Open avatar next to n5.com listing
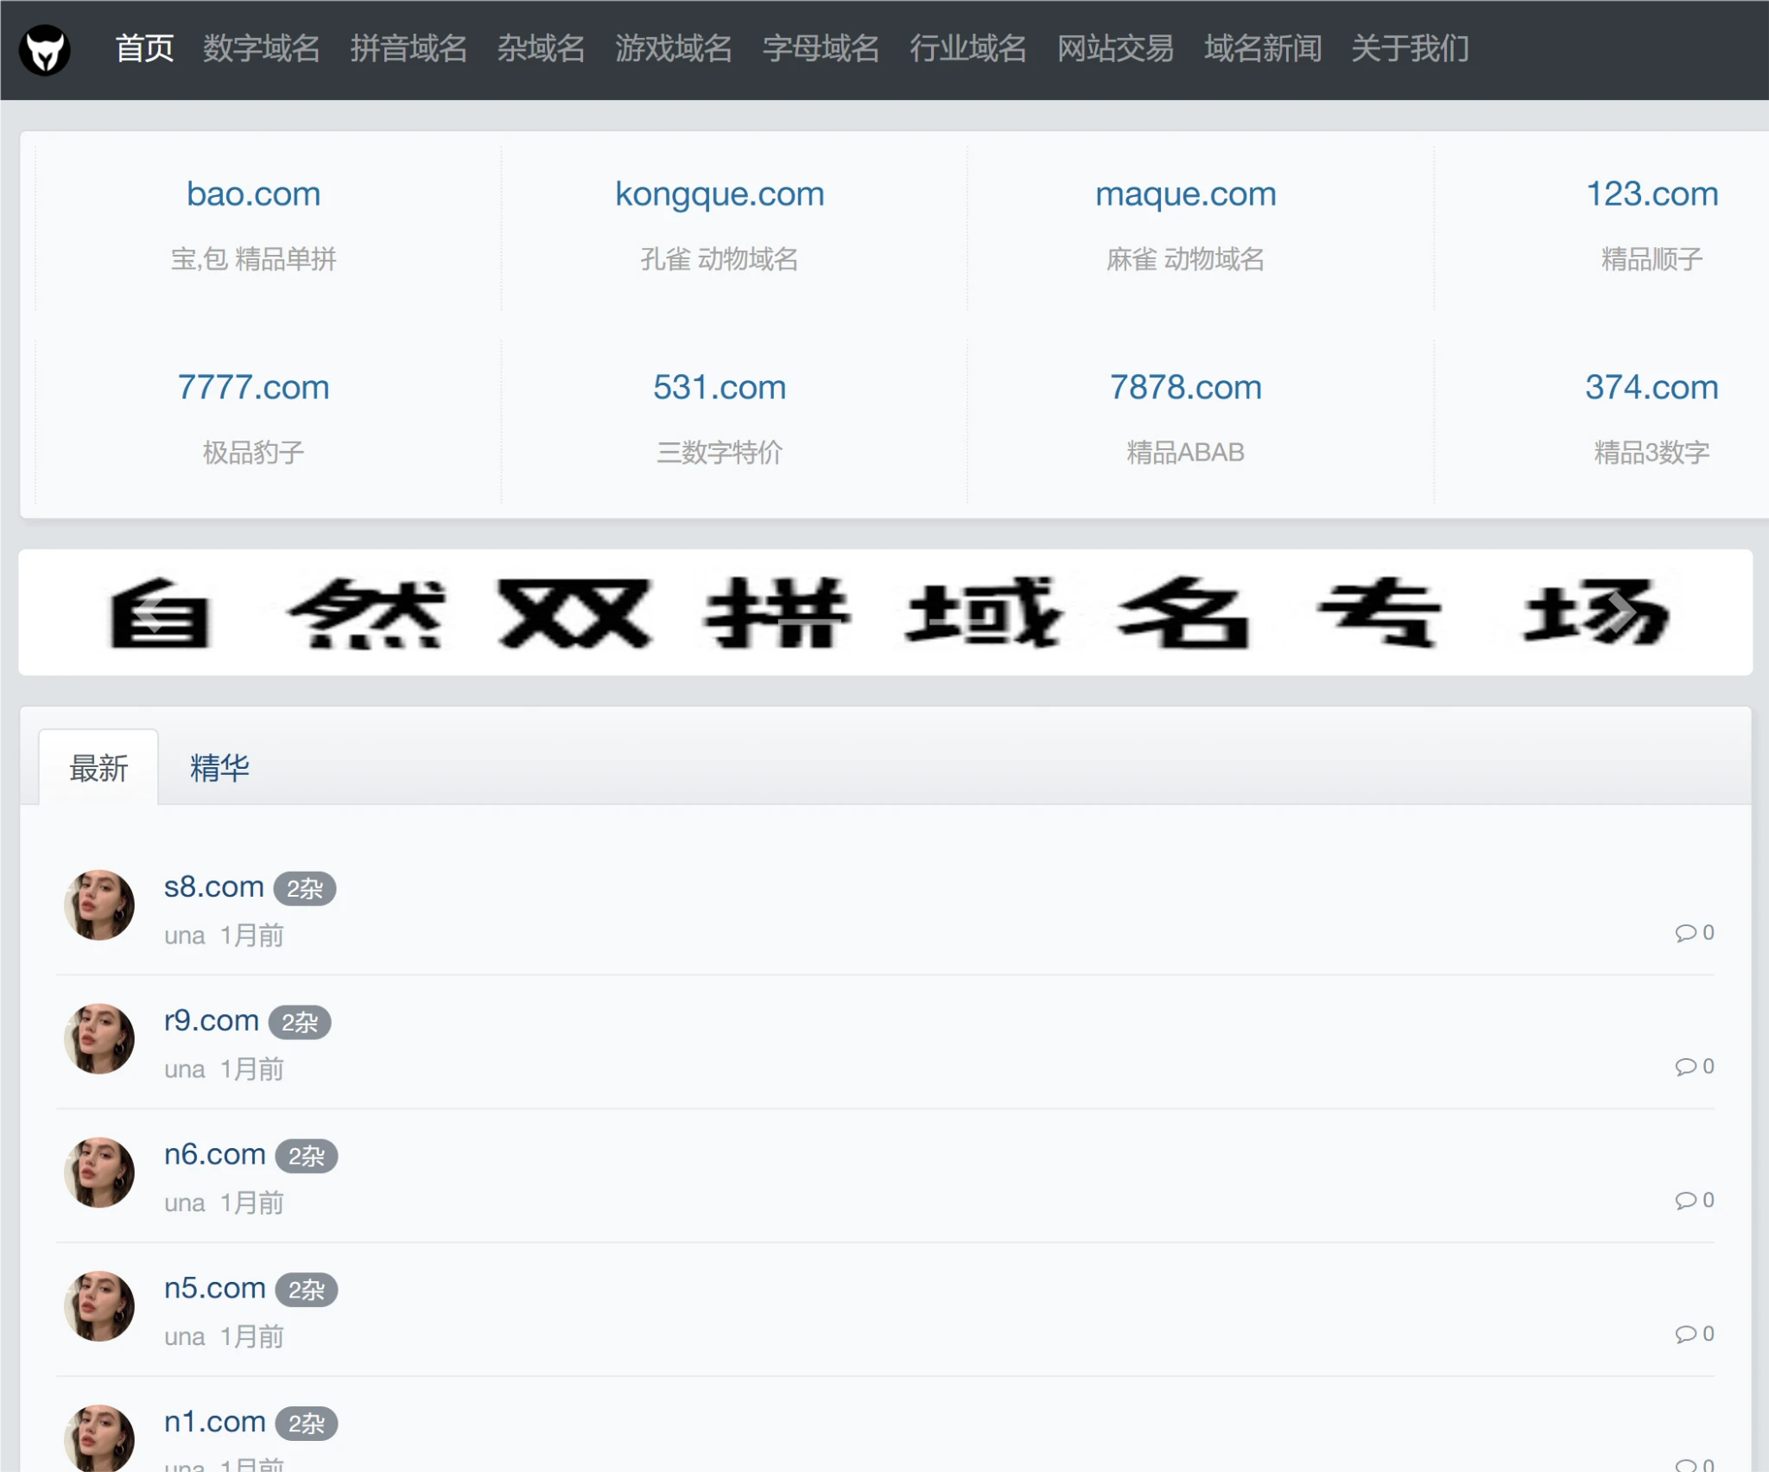 pos(99,1306)
